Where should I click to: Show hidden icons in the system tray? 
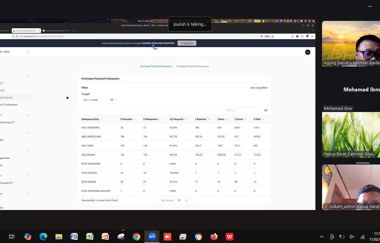[x=322, y=237]
